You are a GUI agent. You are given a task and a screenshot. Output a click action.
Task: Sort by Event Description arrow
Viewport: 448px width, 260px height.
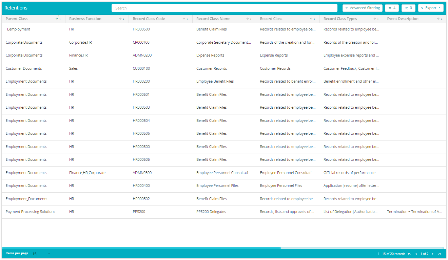point(438,19)
